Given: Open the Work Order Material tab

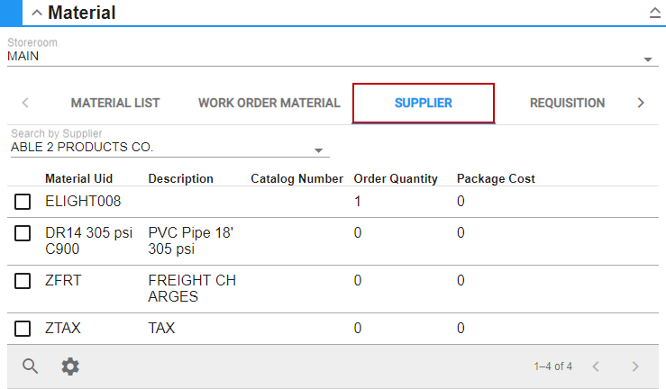Looking at the screenshot, I should (x=269, y=103).
